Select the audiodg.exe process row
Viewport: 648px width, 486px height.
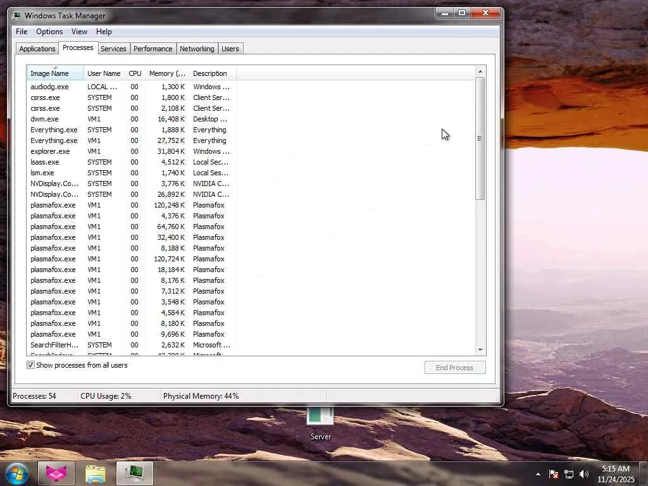click(132, 87)
